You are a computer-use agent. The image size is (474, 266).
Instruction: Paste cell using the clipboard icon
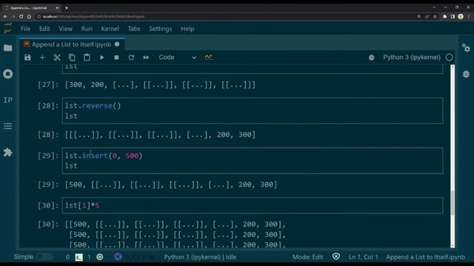tap(87, 58)
